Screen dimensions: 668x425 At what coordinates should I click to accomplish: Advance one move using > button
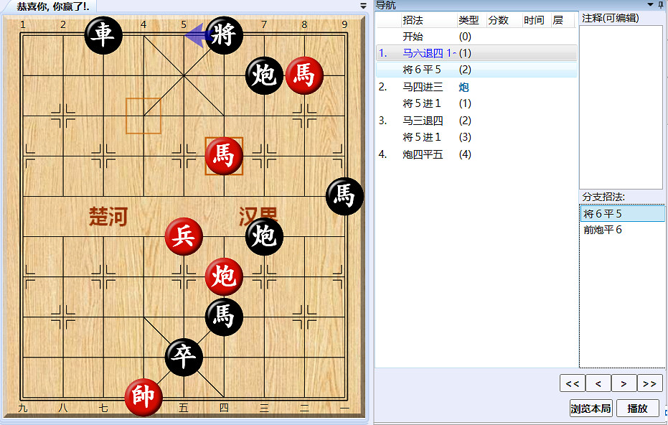[623, 383]
